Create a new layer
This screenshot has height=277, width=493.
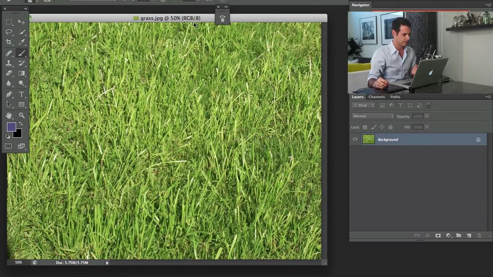(469, 236)
